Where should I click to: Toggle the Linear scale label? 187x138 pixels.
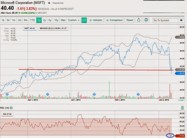[181, 100]
